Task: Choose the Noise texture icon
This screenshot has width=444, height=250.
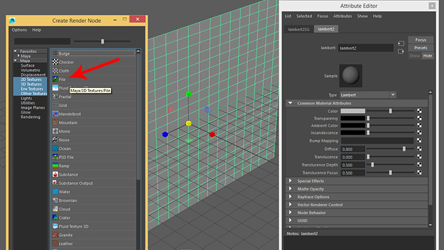Action: 55,140
